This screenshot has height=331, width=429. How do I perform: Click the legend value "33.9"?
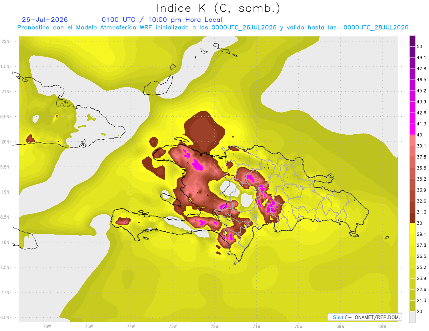tap(421, 190)
